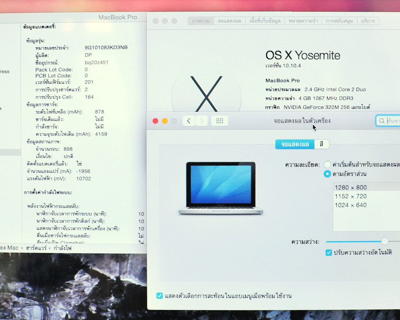
Task: Adjust the brightness slider handle
Action: [385, 241]
